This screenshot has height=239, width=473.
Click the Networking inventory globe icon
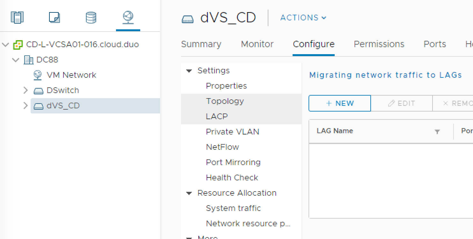tap(128, 18)
